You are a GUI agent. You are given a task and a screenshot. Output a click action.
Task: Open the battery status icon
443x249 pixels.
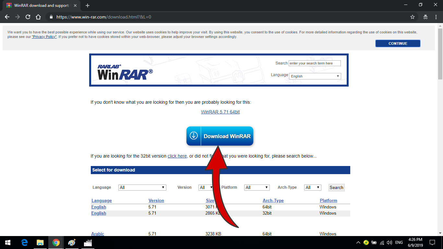(374, 243)
